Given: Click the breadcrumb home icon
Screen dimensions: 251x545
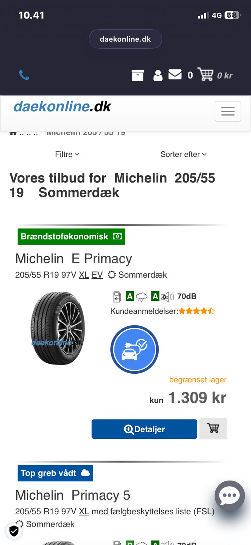Looking at the screenshot, I should [13, 133].
